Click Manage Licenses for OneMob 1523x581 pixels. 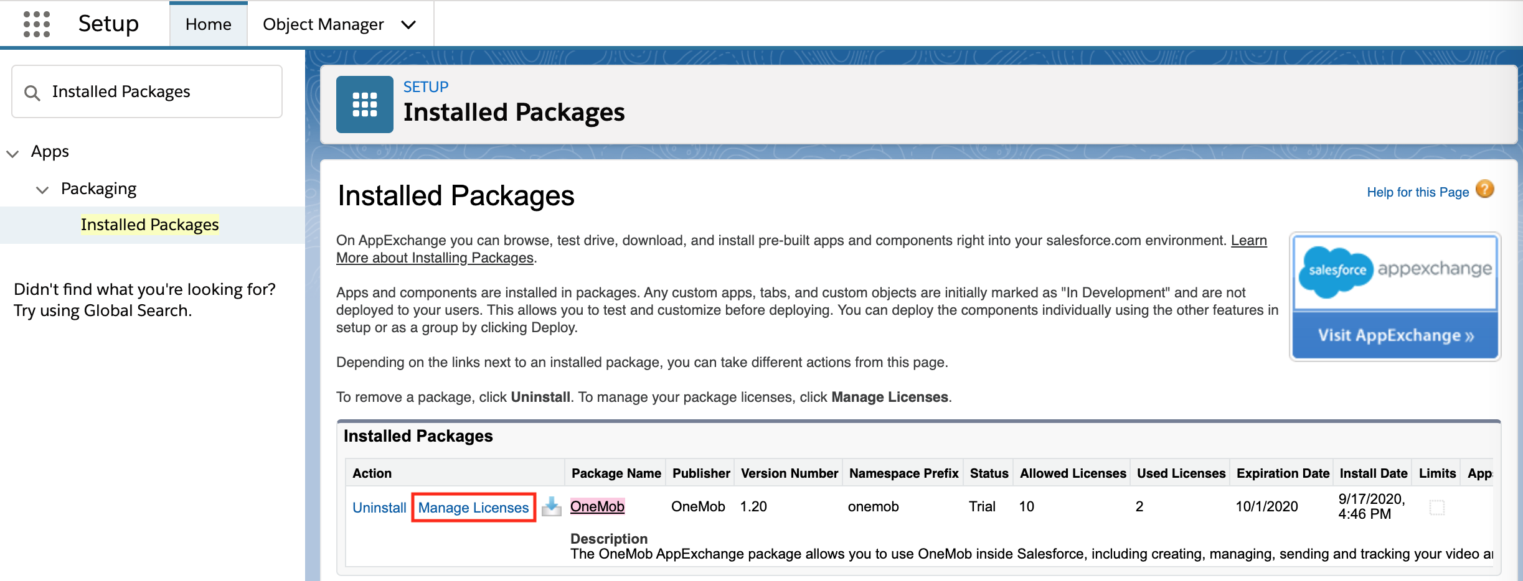[x=473, y=508]
